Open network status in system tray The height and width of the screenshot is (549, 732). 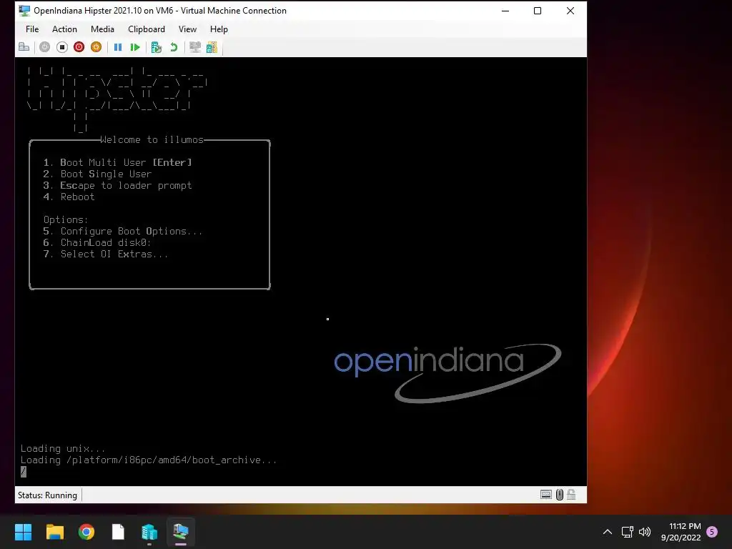(x=628, y=532)
